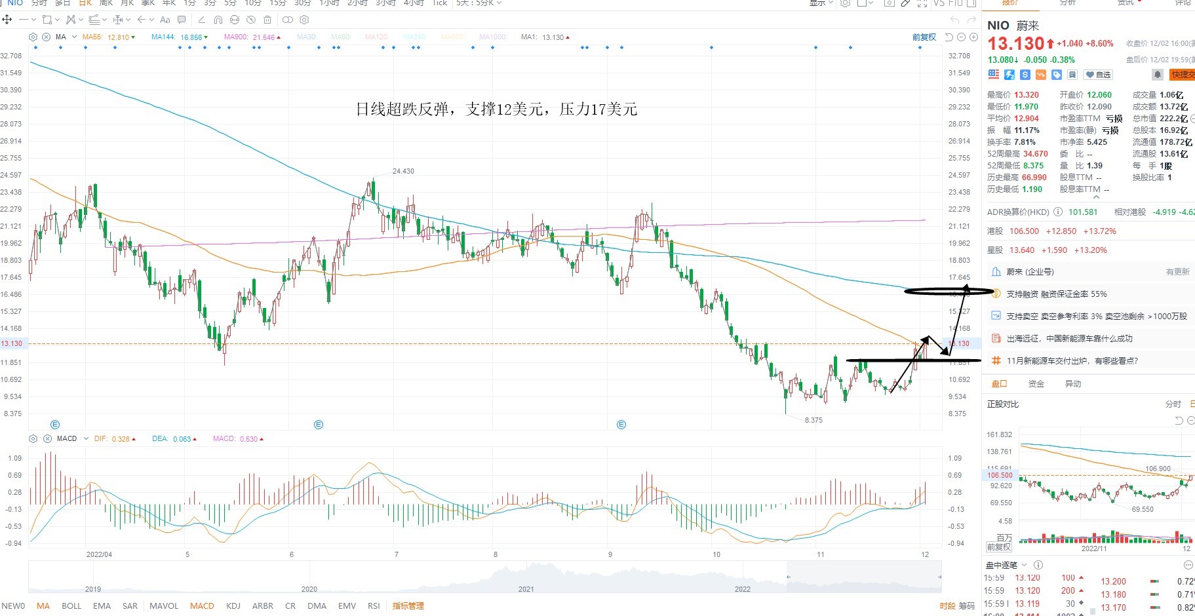Screen dimensions: 1195x616
Task: Zoom in the chart with plus icon
Action: pos(973,37)
